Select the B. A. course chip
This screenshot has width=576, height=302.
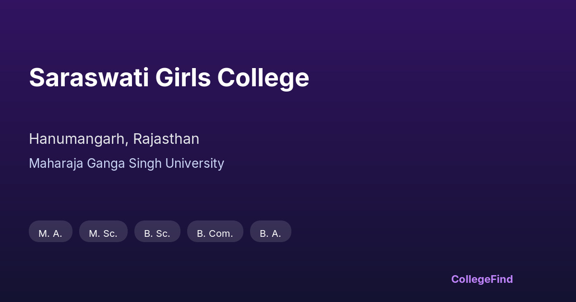coord(270,233)
